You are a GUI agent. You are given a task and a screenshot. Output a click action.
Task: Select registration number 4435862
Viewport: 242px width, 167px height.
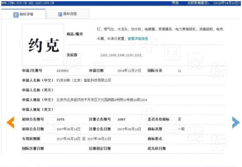point(63,71)
